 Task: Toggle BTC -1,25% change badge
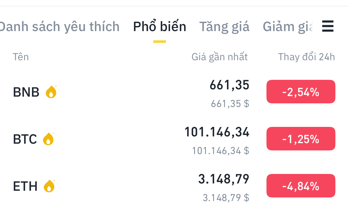(301, 139)
